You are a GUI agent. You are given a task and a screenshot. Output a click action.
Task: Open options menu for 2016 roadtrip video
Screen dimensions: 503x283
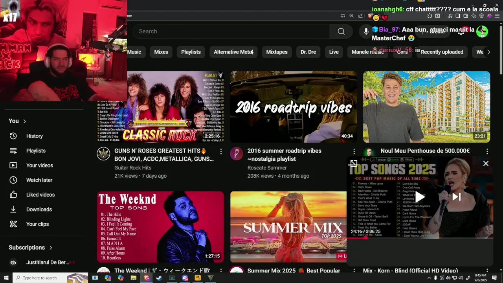354,151
